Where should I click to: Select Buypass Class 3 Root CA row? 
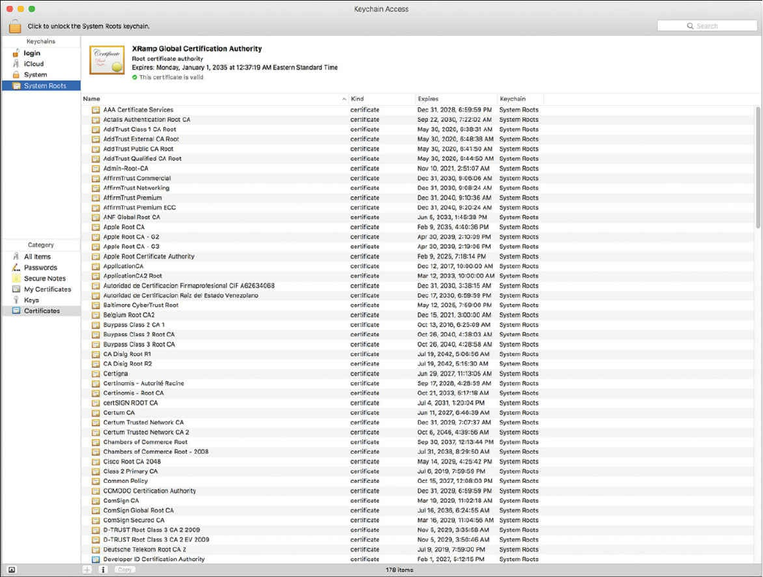coord(418,344)
